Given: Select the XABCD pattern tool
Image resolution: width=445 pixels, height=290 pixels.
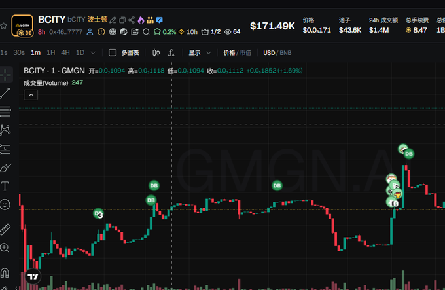Looking at the screenshot, I should (x=5, y=130).
